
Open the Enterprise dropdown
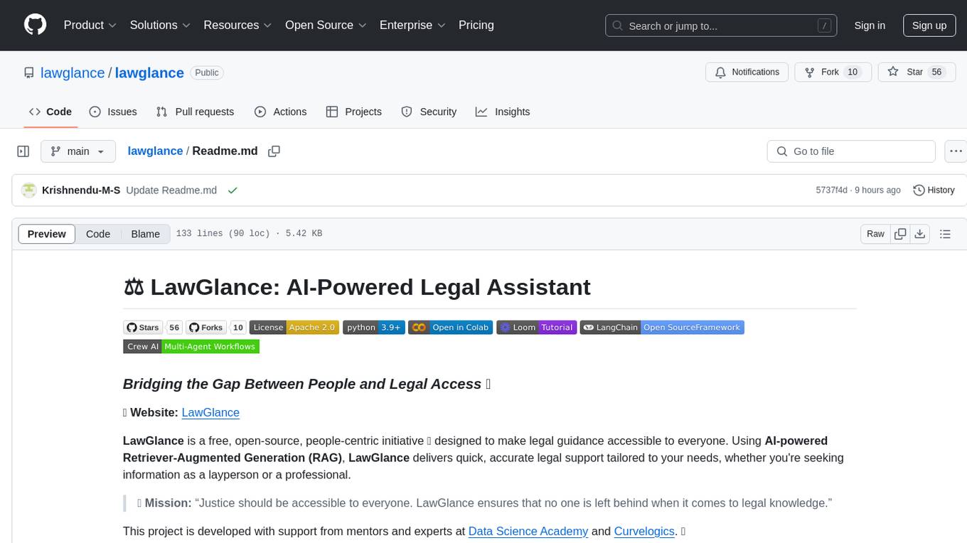412,25
